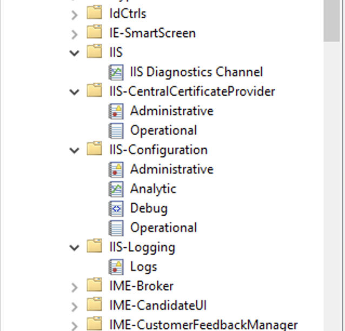The height and width of the screenshot is (331, 345).
Task: Expand the IME-Broker node
Action: [75, 287]
